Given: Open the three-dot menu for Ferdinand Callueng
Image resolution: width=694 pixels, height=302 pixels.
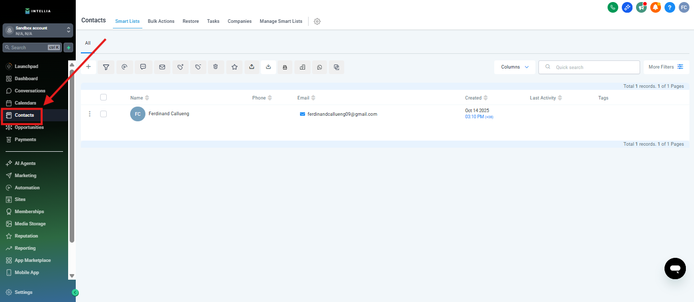Looking at the screenshot, I should (90, 114).
